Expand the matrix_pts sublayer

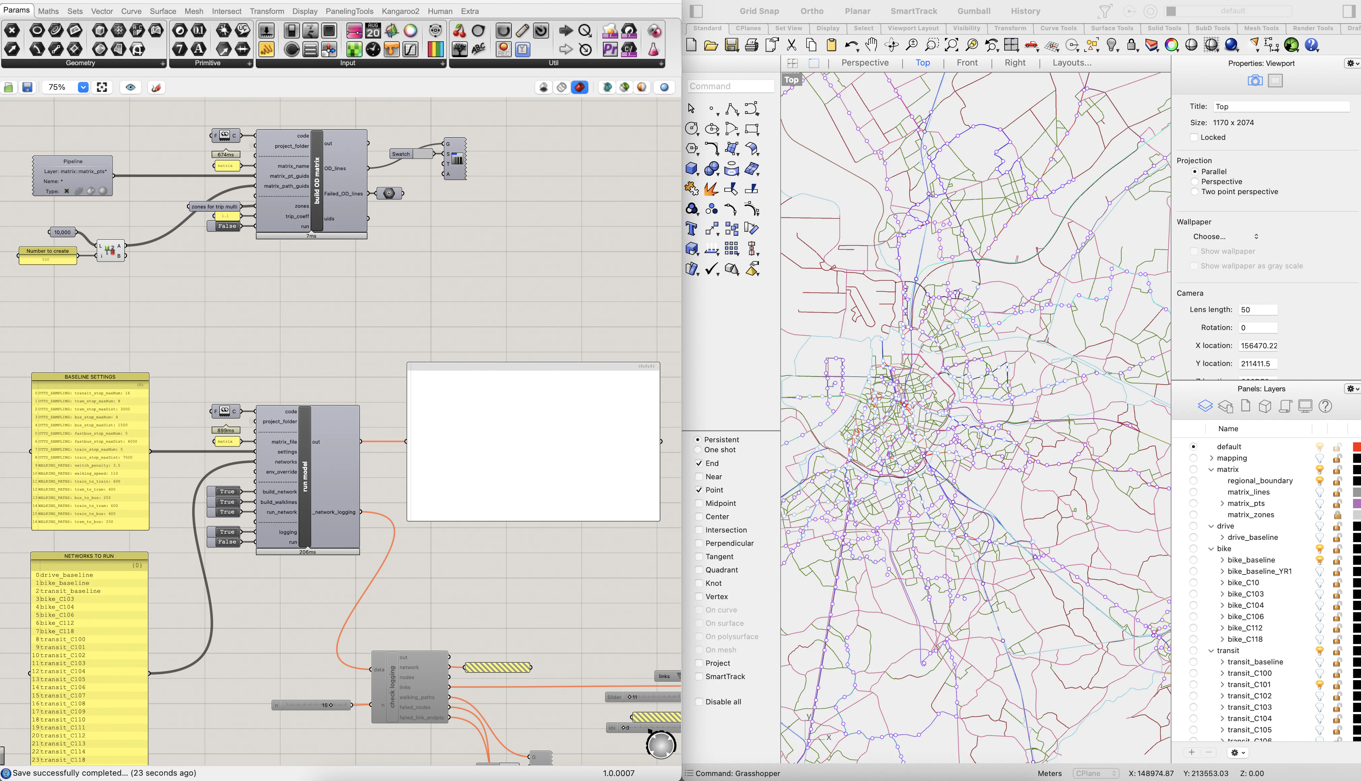(1222, 503)
